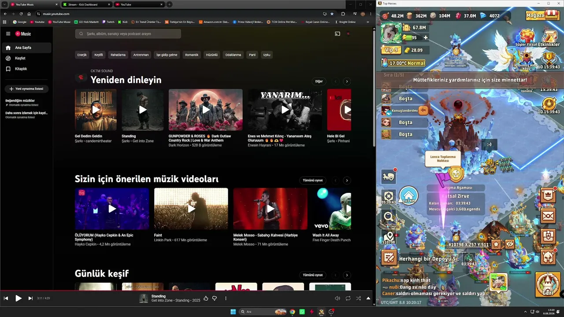Click Tümünü oynat for Günlük keşif

(313, 275)
